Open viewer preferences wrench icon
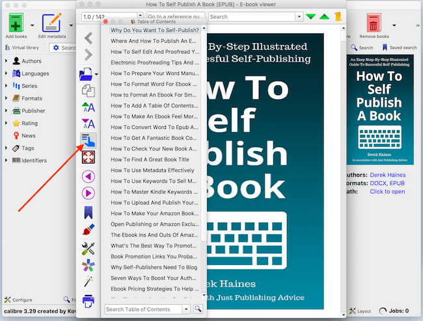 [x=88, y=248]
